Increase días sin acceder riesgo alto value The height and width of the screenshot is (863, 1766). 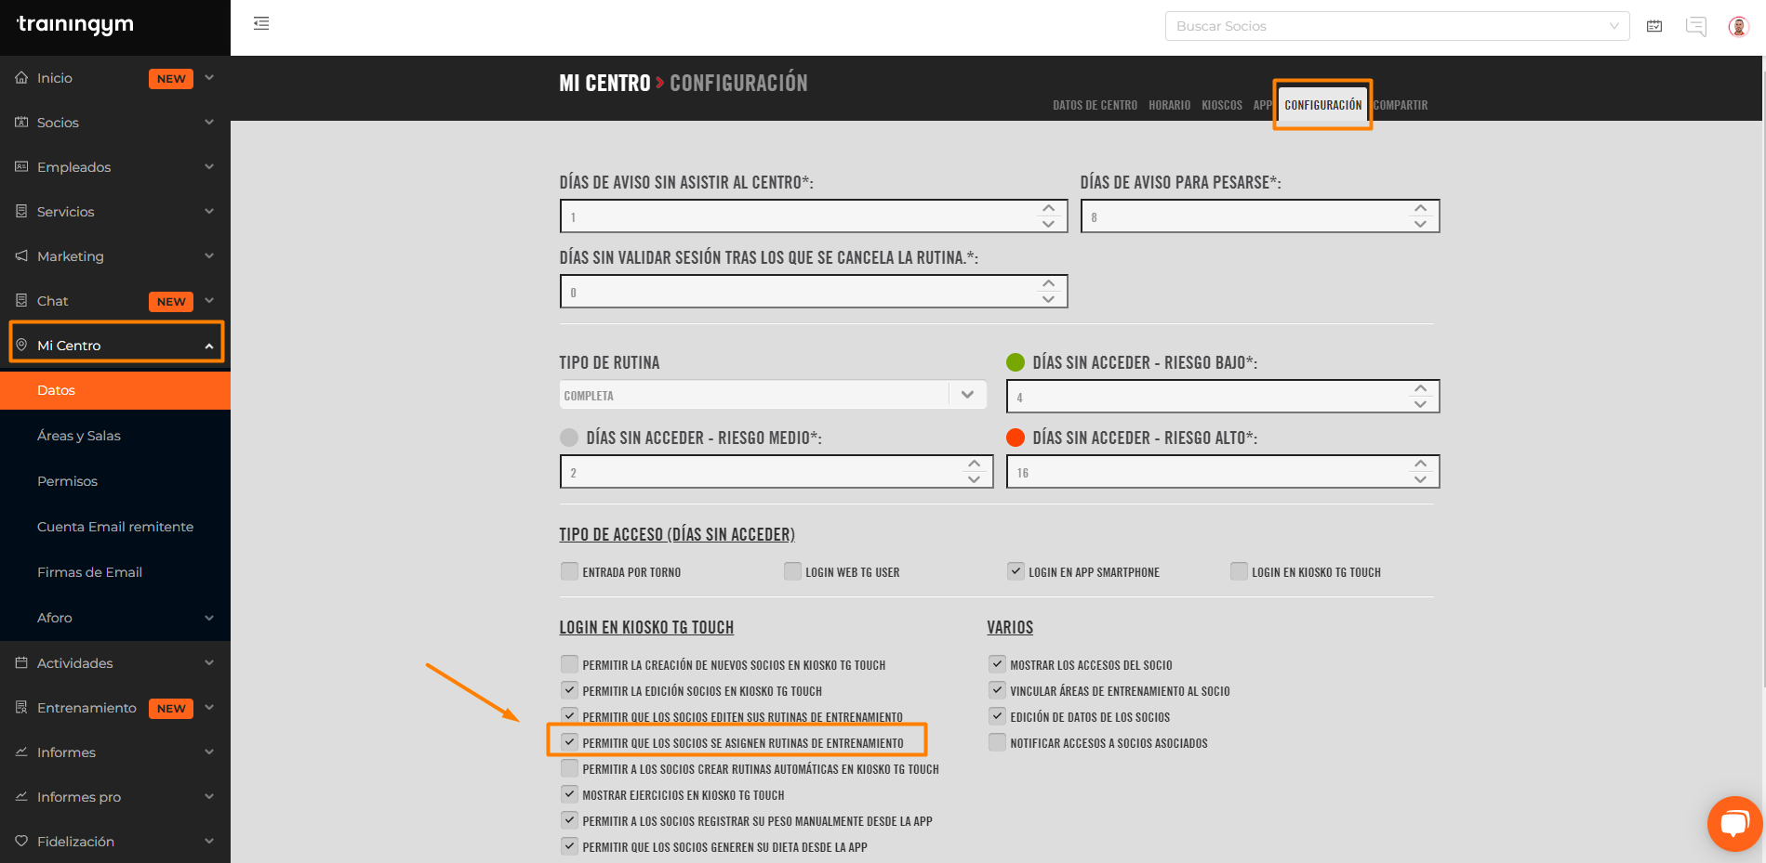(x=1420, y=464)
